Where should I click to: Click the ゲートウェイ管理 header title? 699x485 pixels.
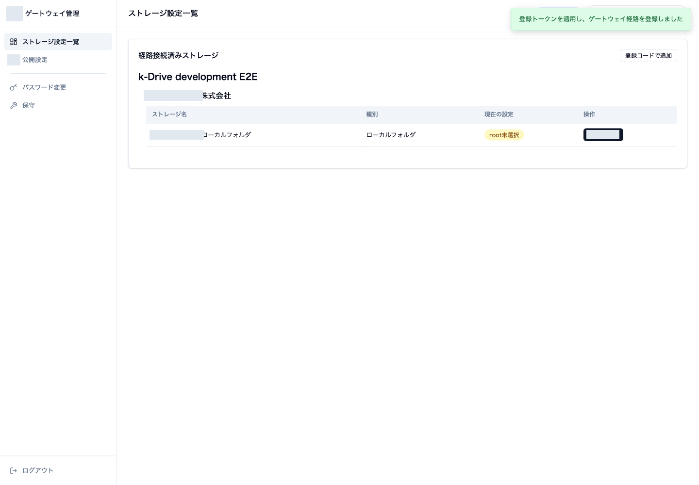point(52,14)
